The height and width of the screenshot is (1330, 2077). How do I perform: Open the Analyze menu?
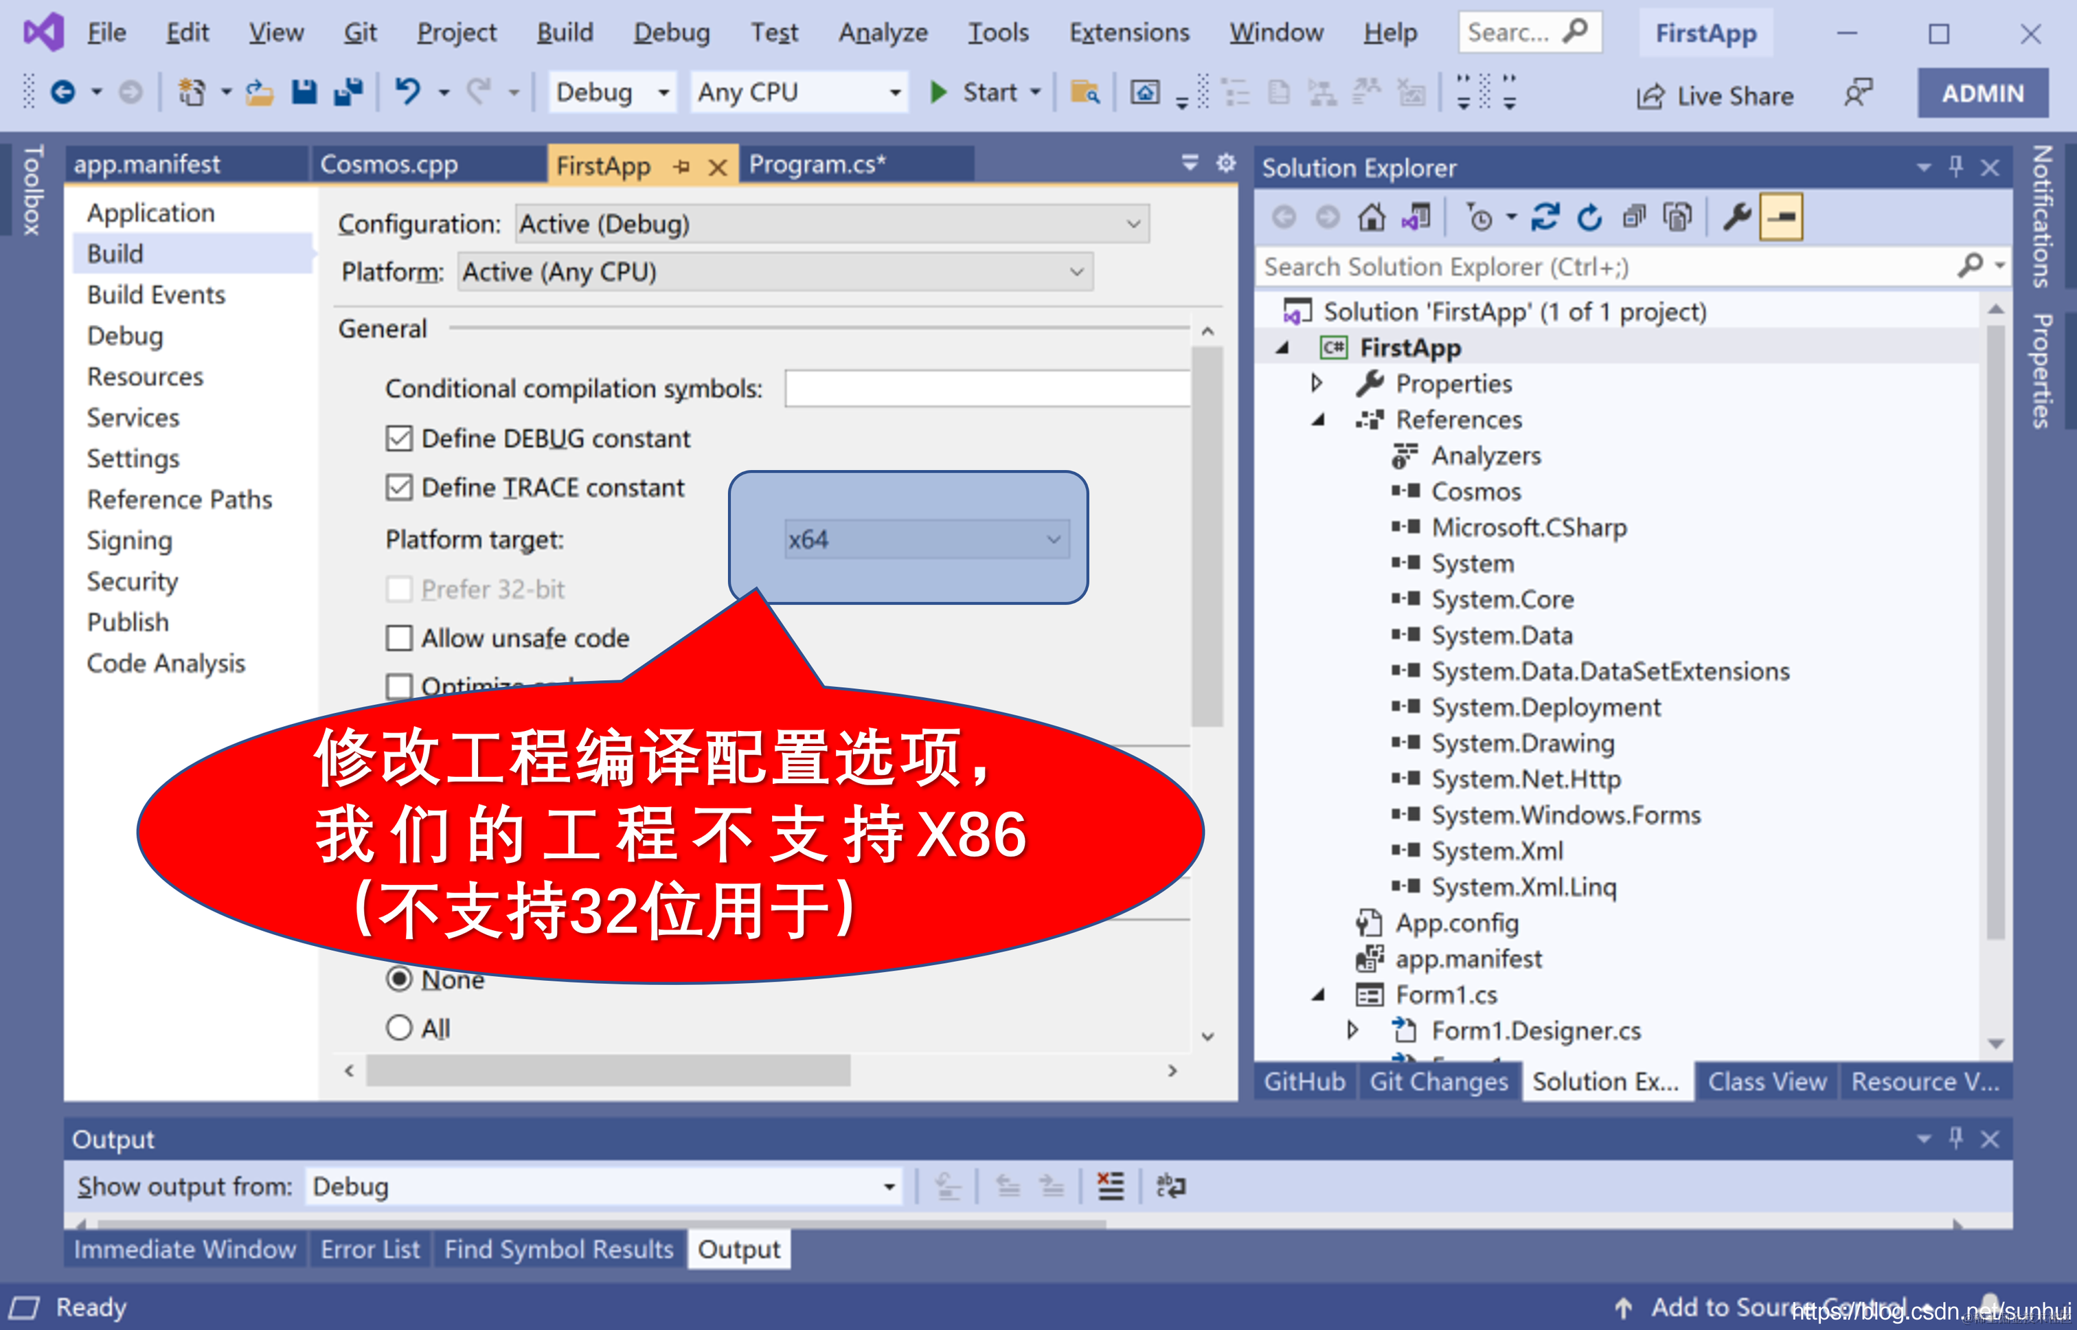coord(883,33)
